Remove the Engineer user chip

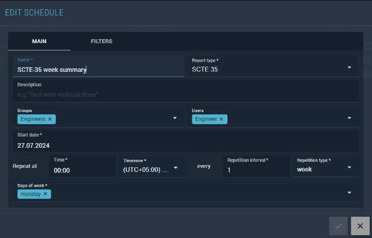point(221,119)
